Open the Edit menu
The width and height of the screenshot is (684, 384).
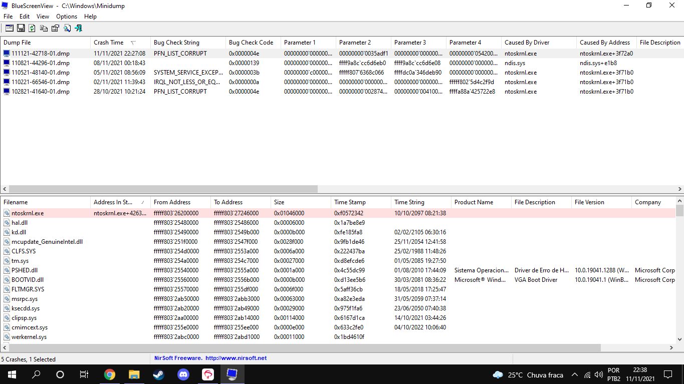pos(25,17)
